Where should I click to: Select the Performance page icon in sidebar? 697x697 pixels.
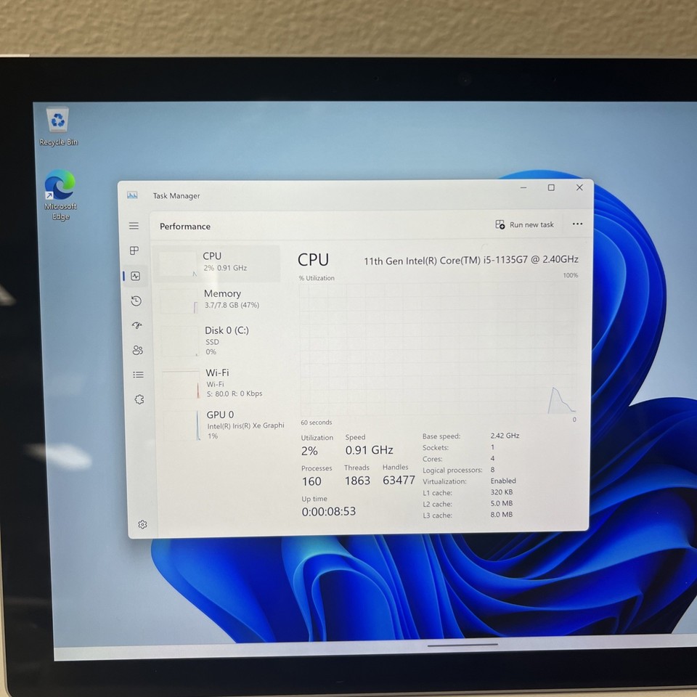[x=136, y=276]
